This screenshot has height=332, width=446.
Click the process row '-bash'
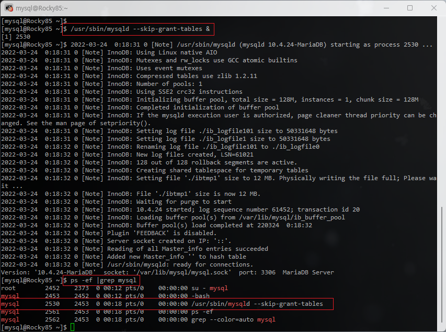coord(105,296)
